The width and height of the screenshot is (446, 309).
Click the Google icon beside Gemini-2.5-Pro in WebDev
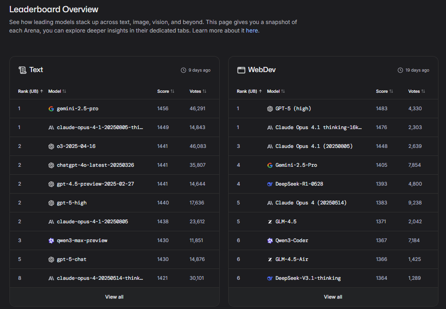click(270, 165)
